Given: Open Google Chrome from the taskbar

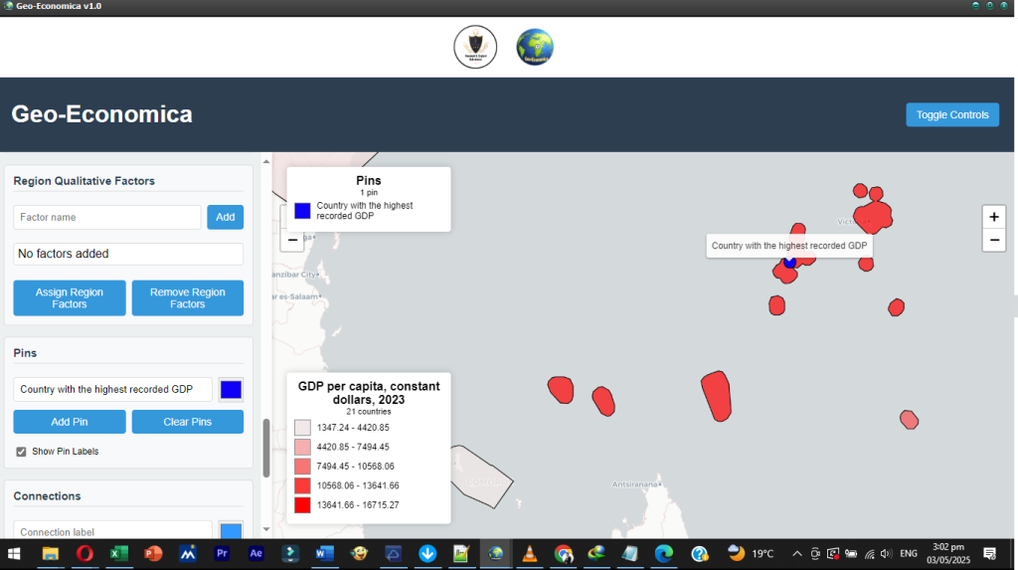Looking at the screenshot, I should click(564, 554).
